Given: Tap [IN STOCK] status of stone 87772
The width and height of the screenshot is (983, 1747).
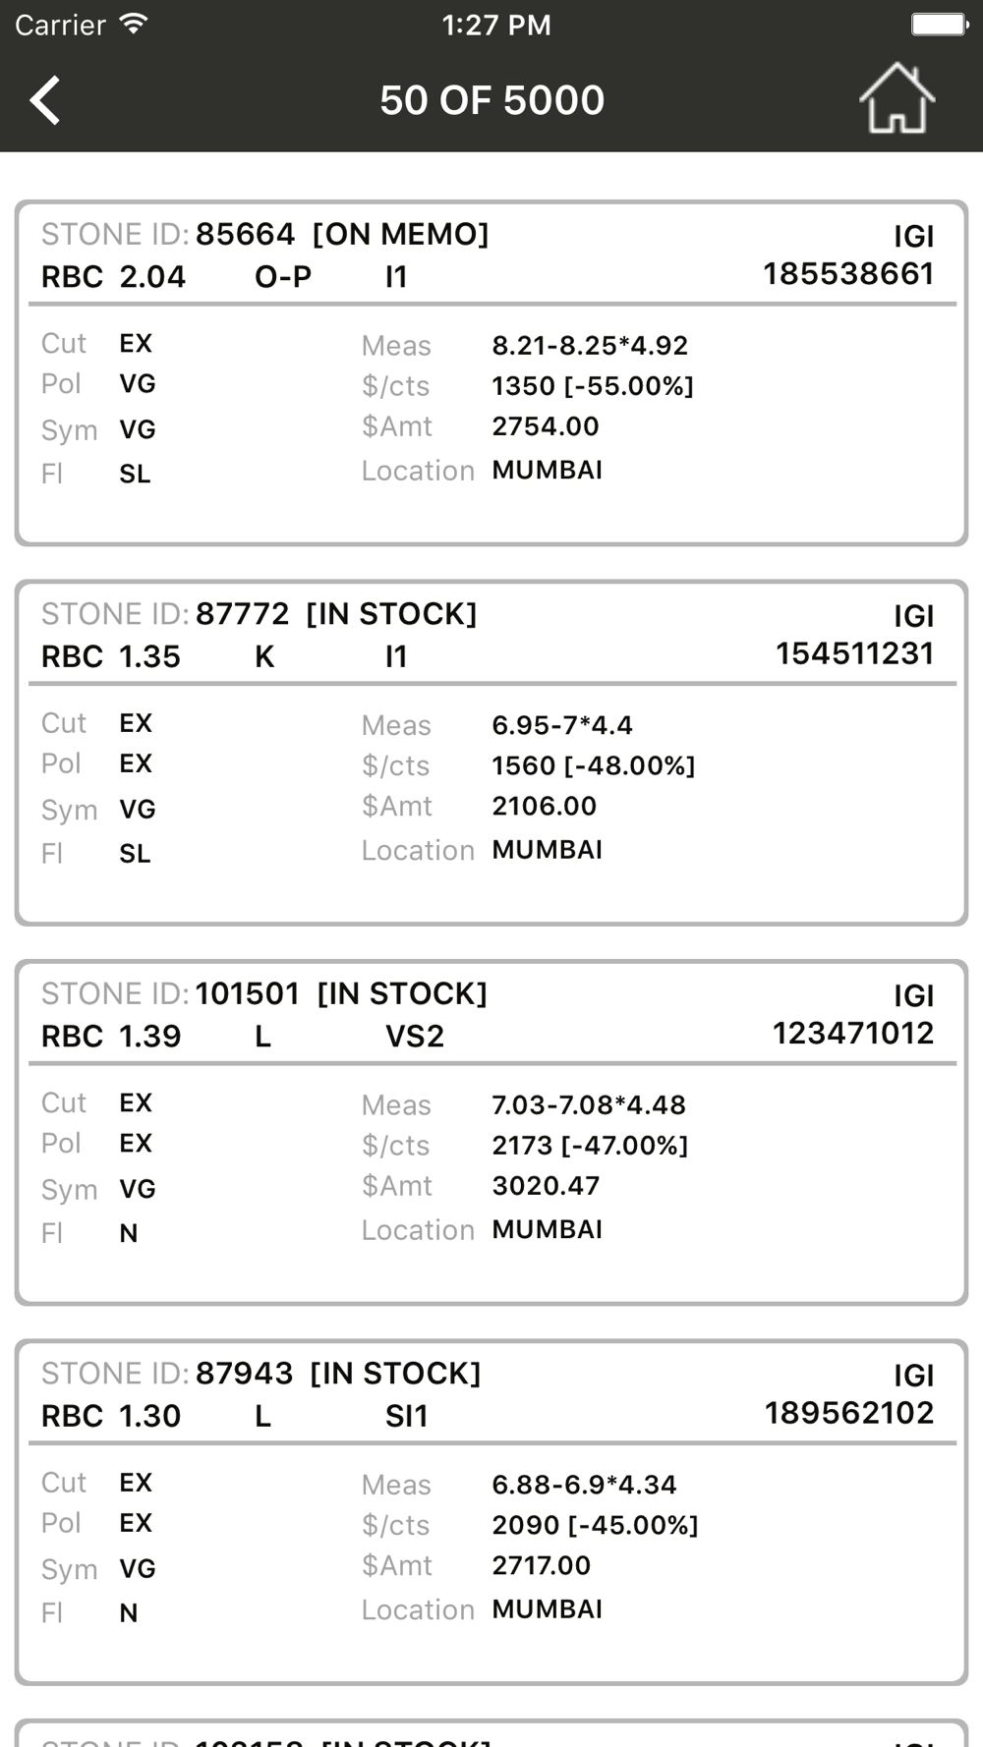Looking at the screenshot, I should pyautogui.click(x=391, y=614).
